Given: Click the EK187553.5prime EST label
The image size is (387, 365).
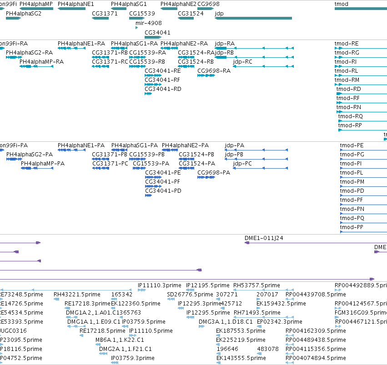Looking at the screenshot, I should (241, 331).
